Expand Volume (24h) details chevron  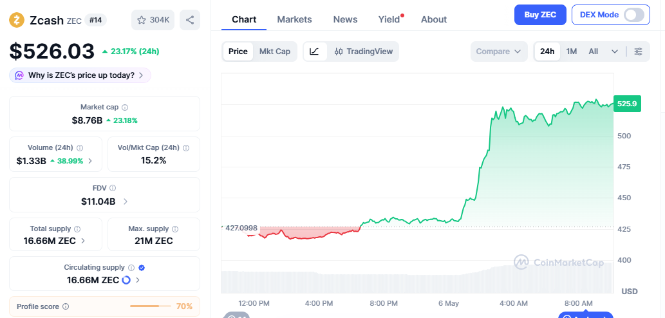(90, 161)
